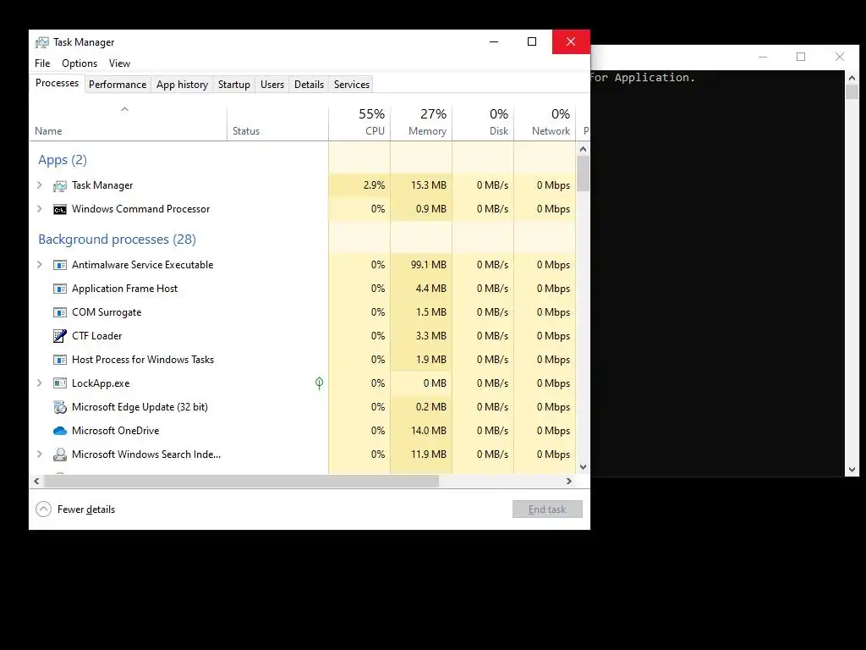Click the End task button
The height and width of the screenshot is (650, 866).
547,509
